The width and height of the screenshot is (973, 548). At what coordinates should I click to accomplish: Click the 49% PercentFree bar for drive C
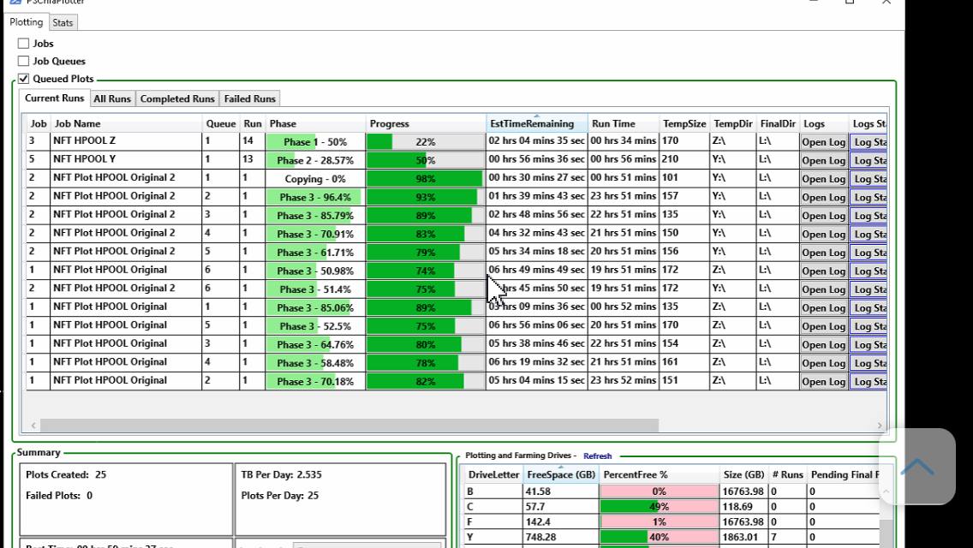[659, 506]
